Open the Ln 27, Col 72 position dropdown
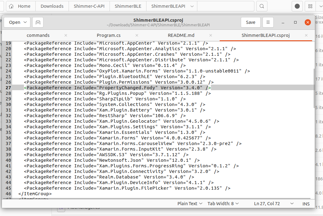Screen dimensions: 323x216 pos(274,204)
